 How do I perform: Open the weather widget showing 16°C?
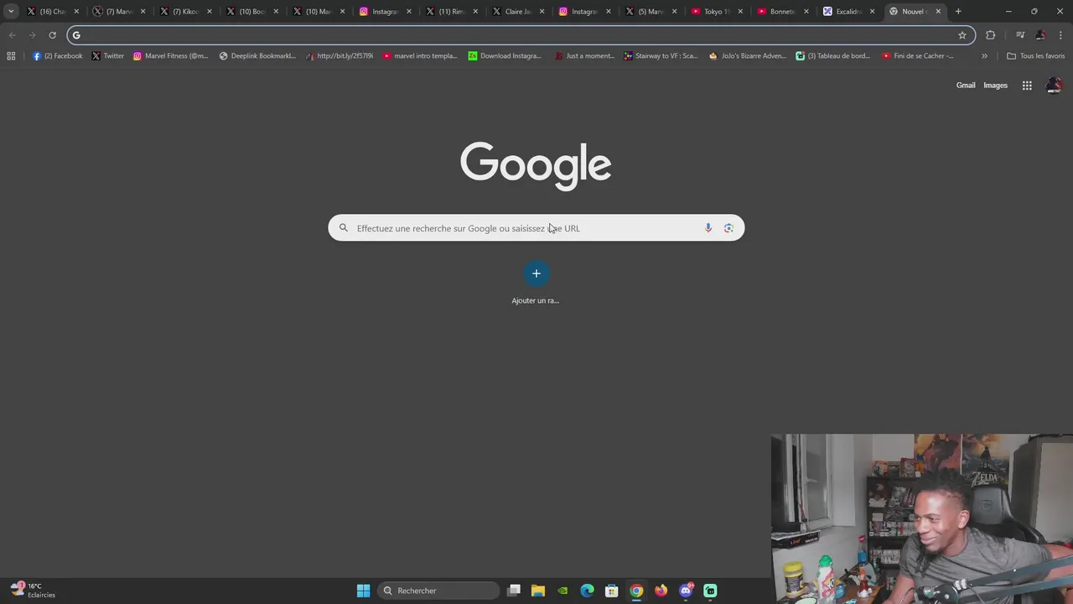point(34,591)
